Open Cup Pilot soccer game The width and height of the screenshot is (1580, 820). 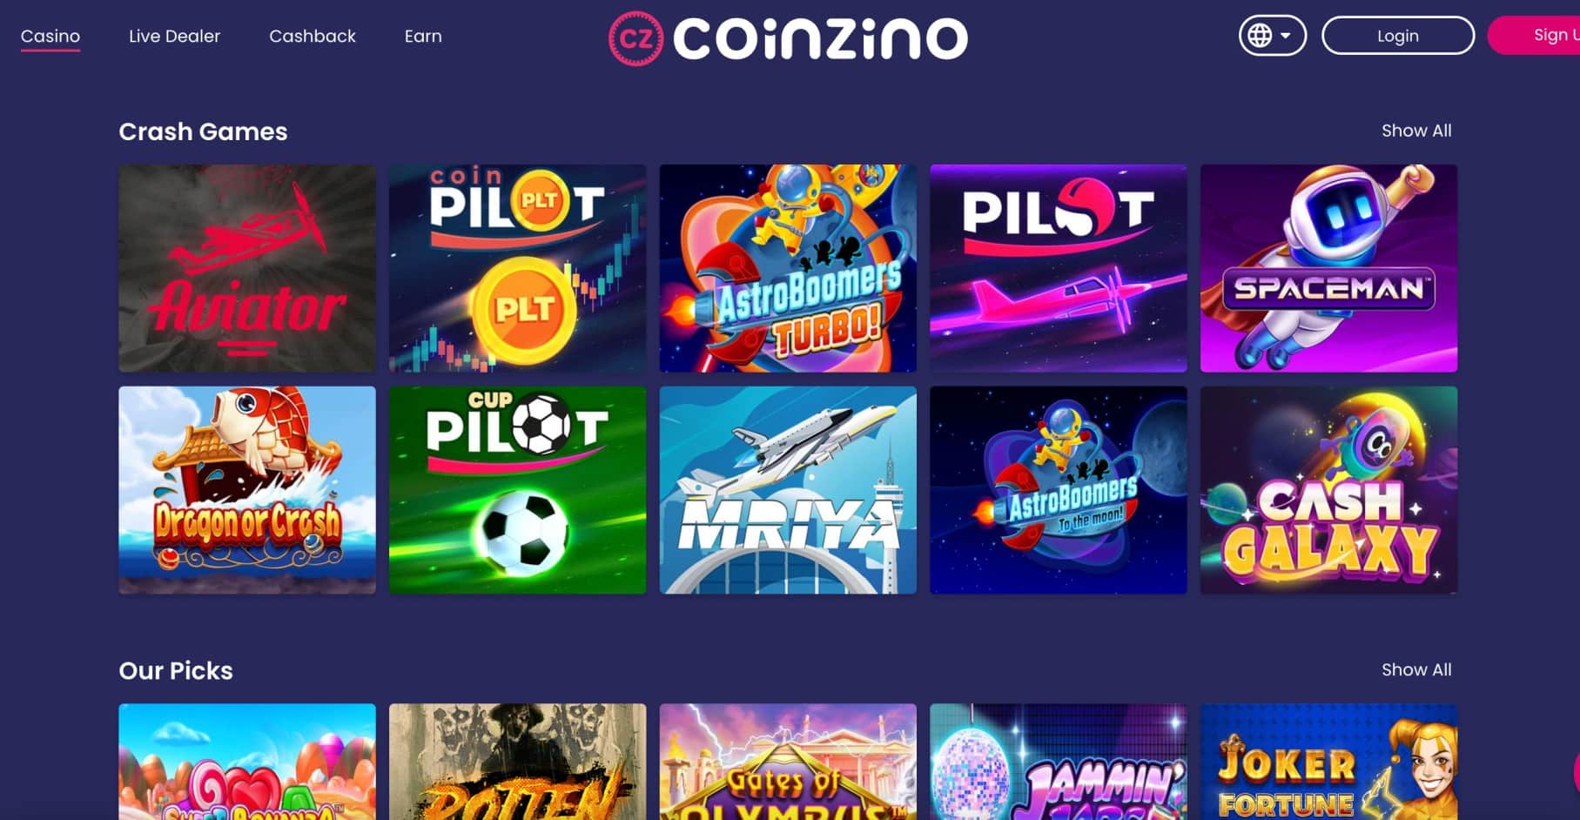tap(517, 490)
